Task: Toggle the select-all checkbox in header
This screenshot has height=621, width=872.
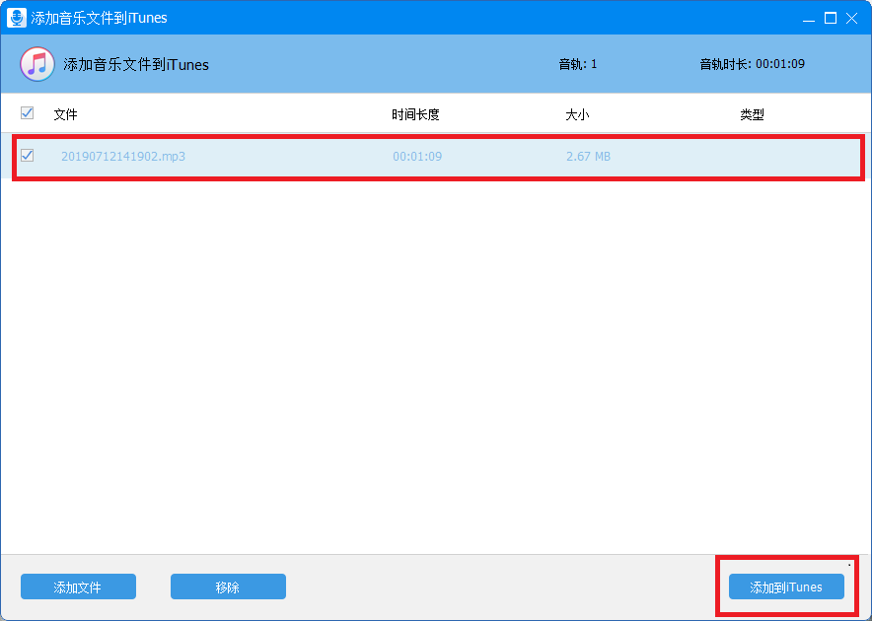Action: 27,112
